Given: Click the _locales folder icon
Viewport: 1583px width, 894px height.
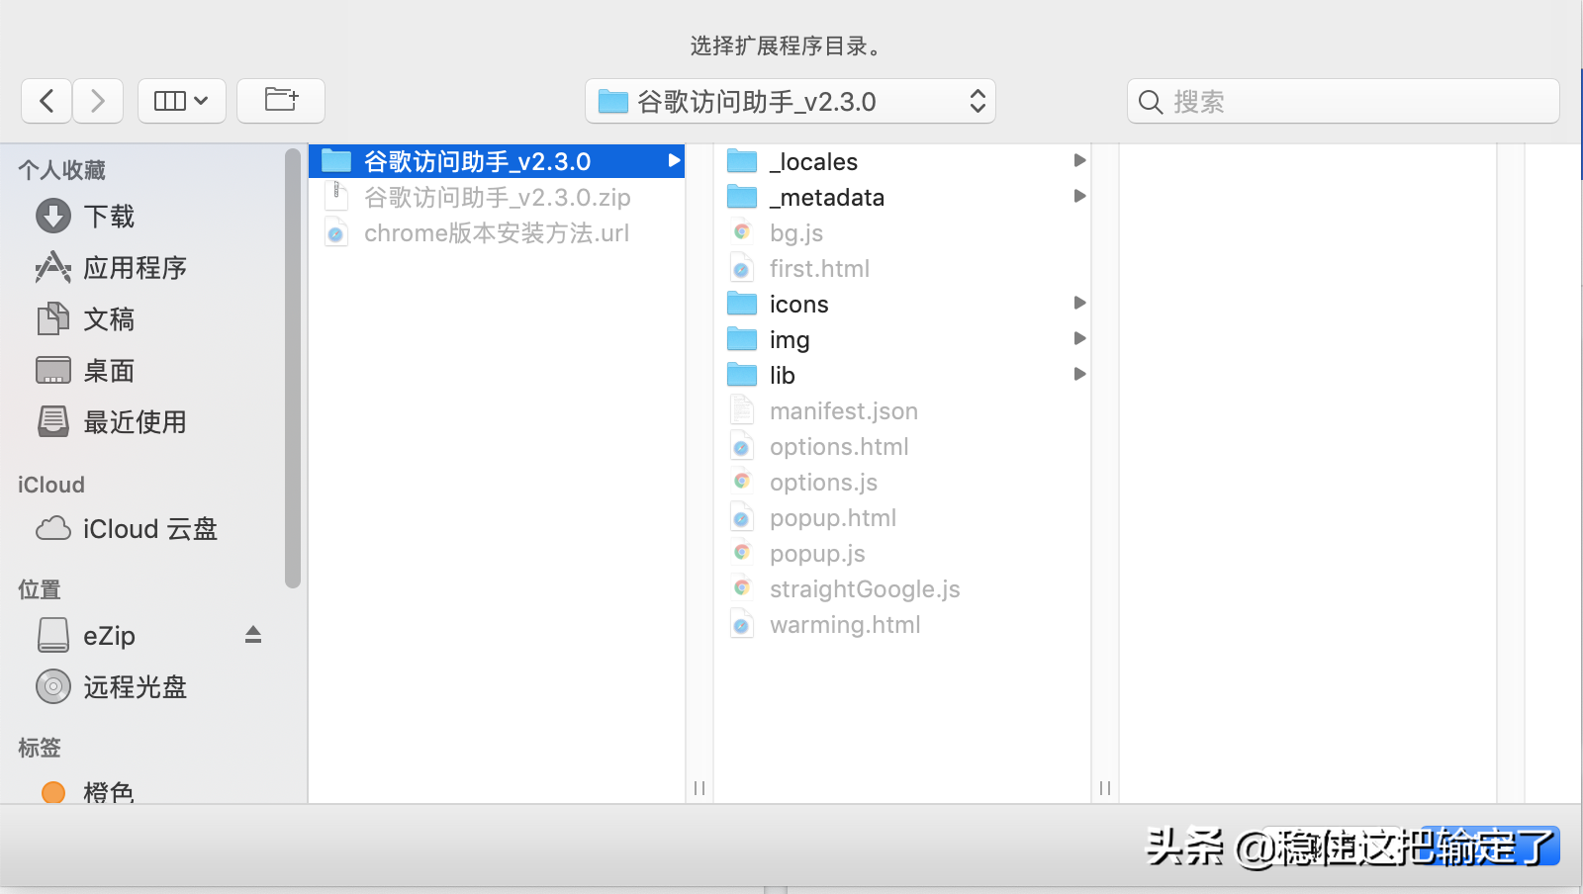Looking at the screenshot, I should [742, 161].
